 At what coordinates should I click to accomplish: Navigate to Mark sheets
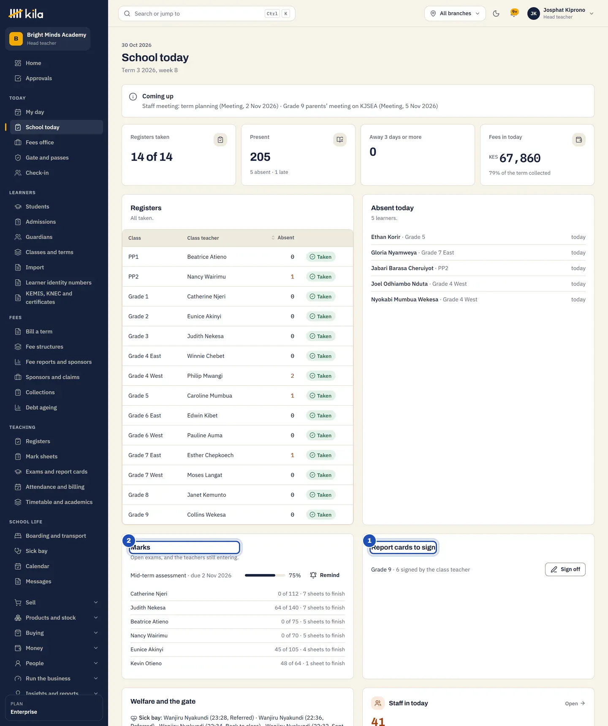tap(56, 456)
